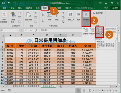Screen dimensions: 121x93
Task: Open the 开发工具 ribbon tab
Action: click(68, 8)
